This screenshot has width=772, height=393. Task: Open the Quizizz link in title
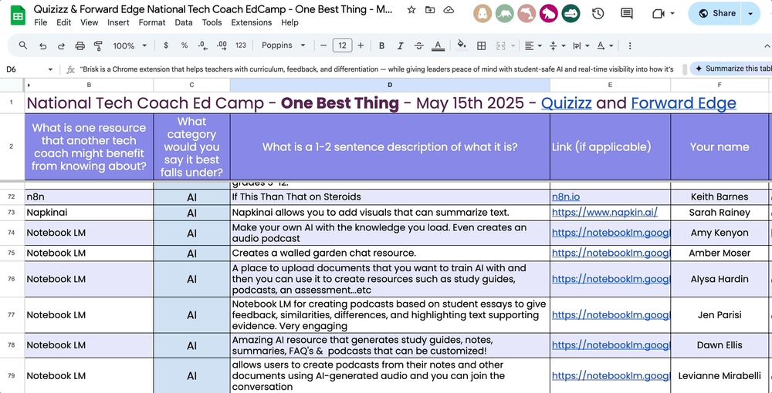coord(566,103)
